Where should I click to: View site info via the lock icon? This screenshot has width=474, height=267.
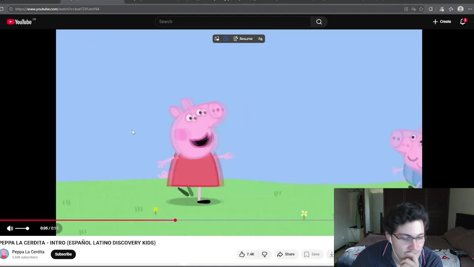tap(11, 9)
